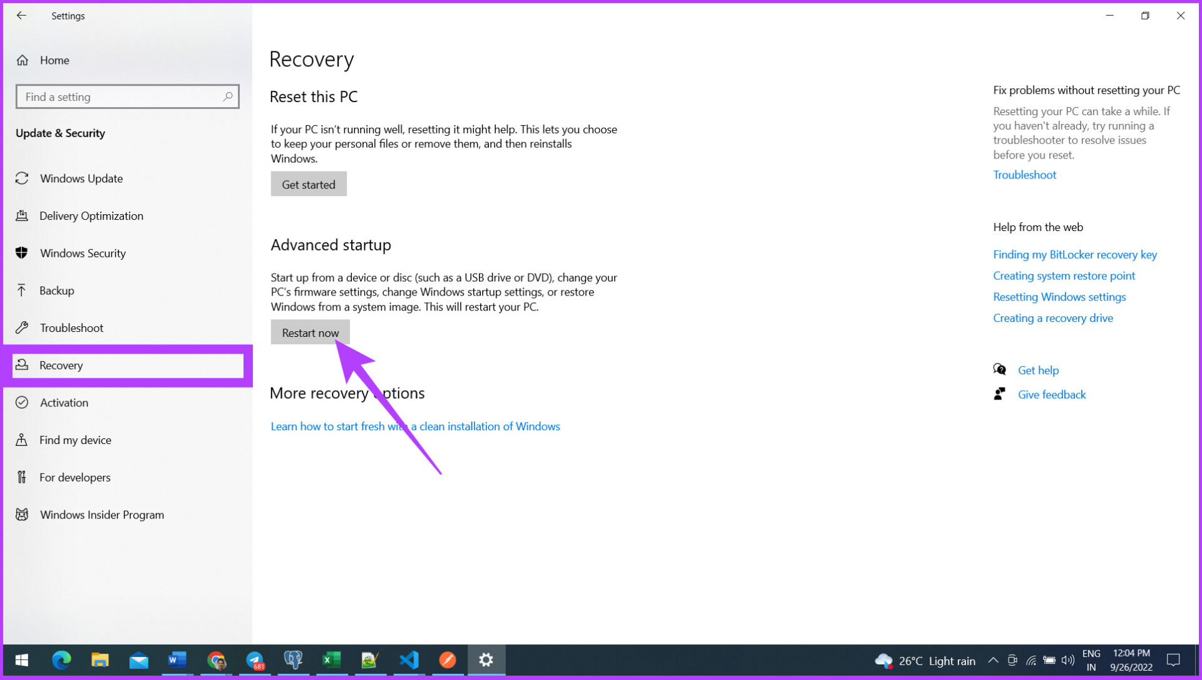This screenshot has width=1202, height=680.
Task: Click the Troubleshoot wrench icon
Action: tap(22, 327)
